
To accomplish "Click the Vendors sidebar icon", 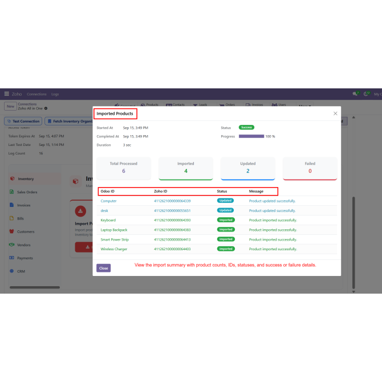I will point(12,245).
